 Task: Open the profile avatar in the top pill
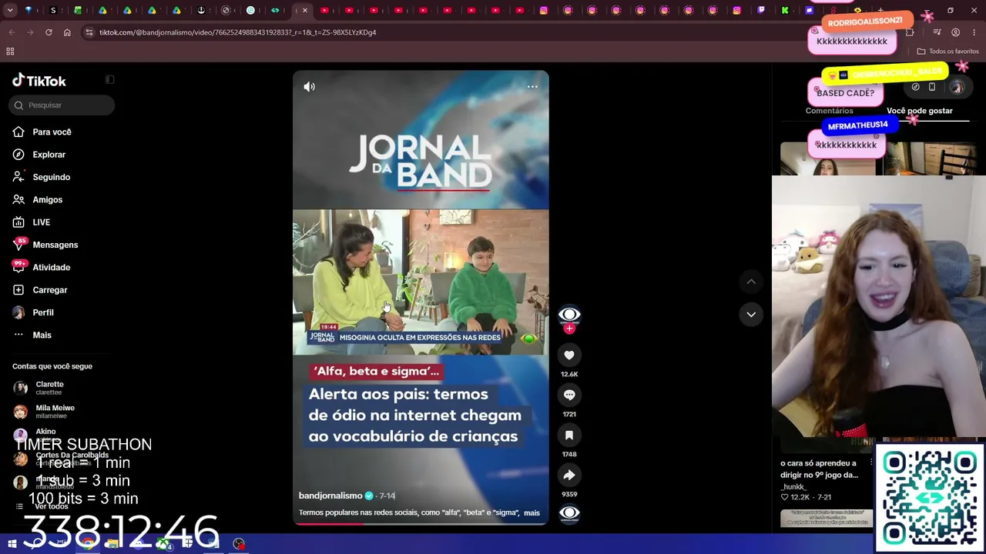957,87
